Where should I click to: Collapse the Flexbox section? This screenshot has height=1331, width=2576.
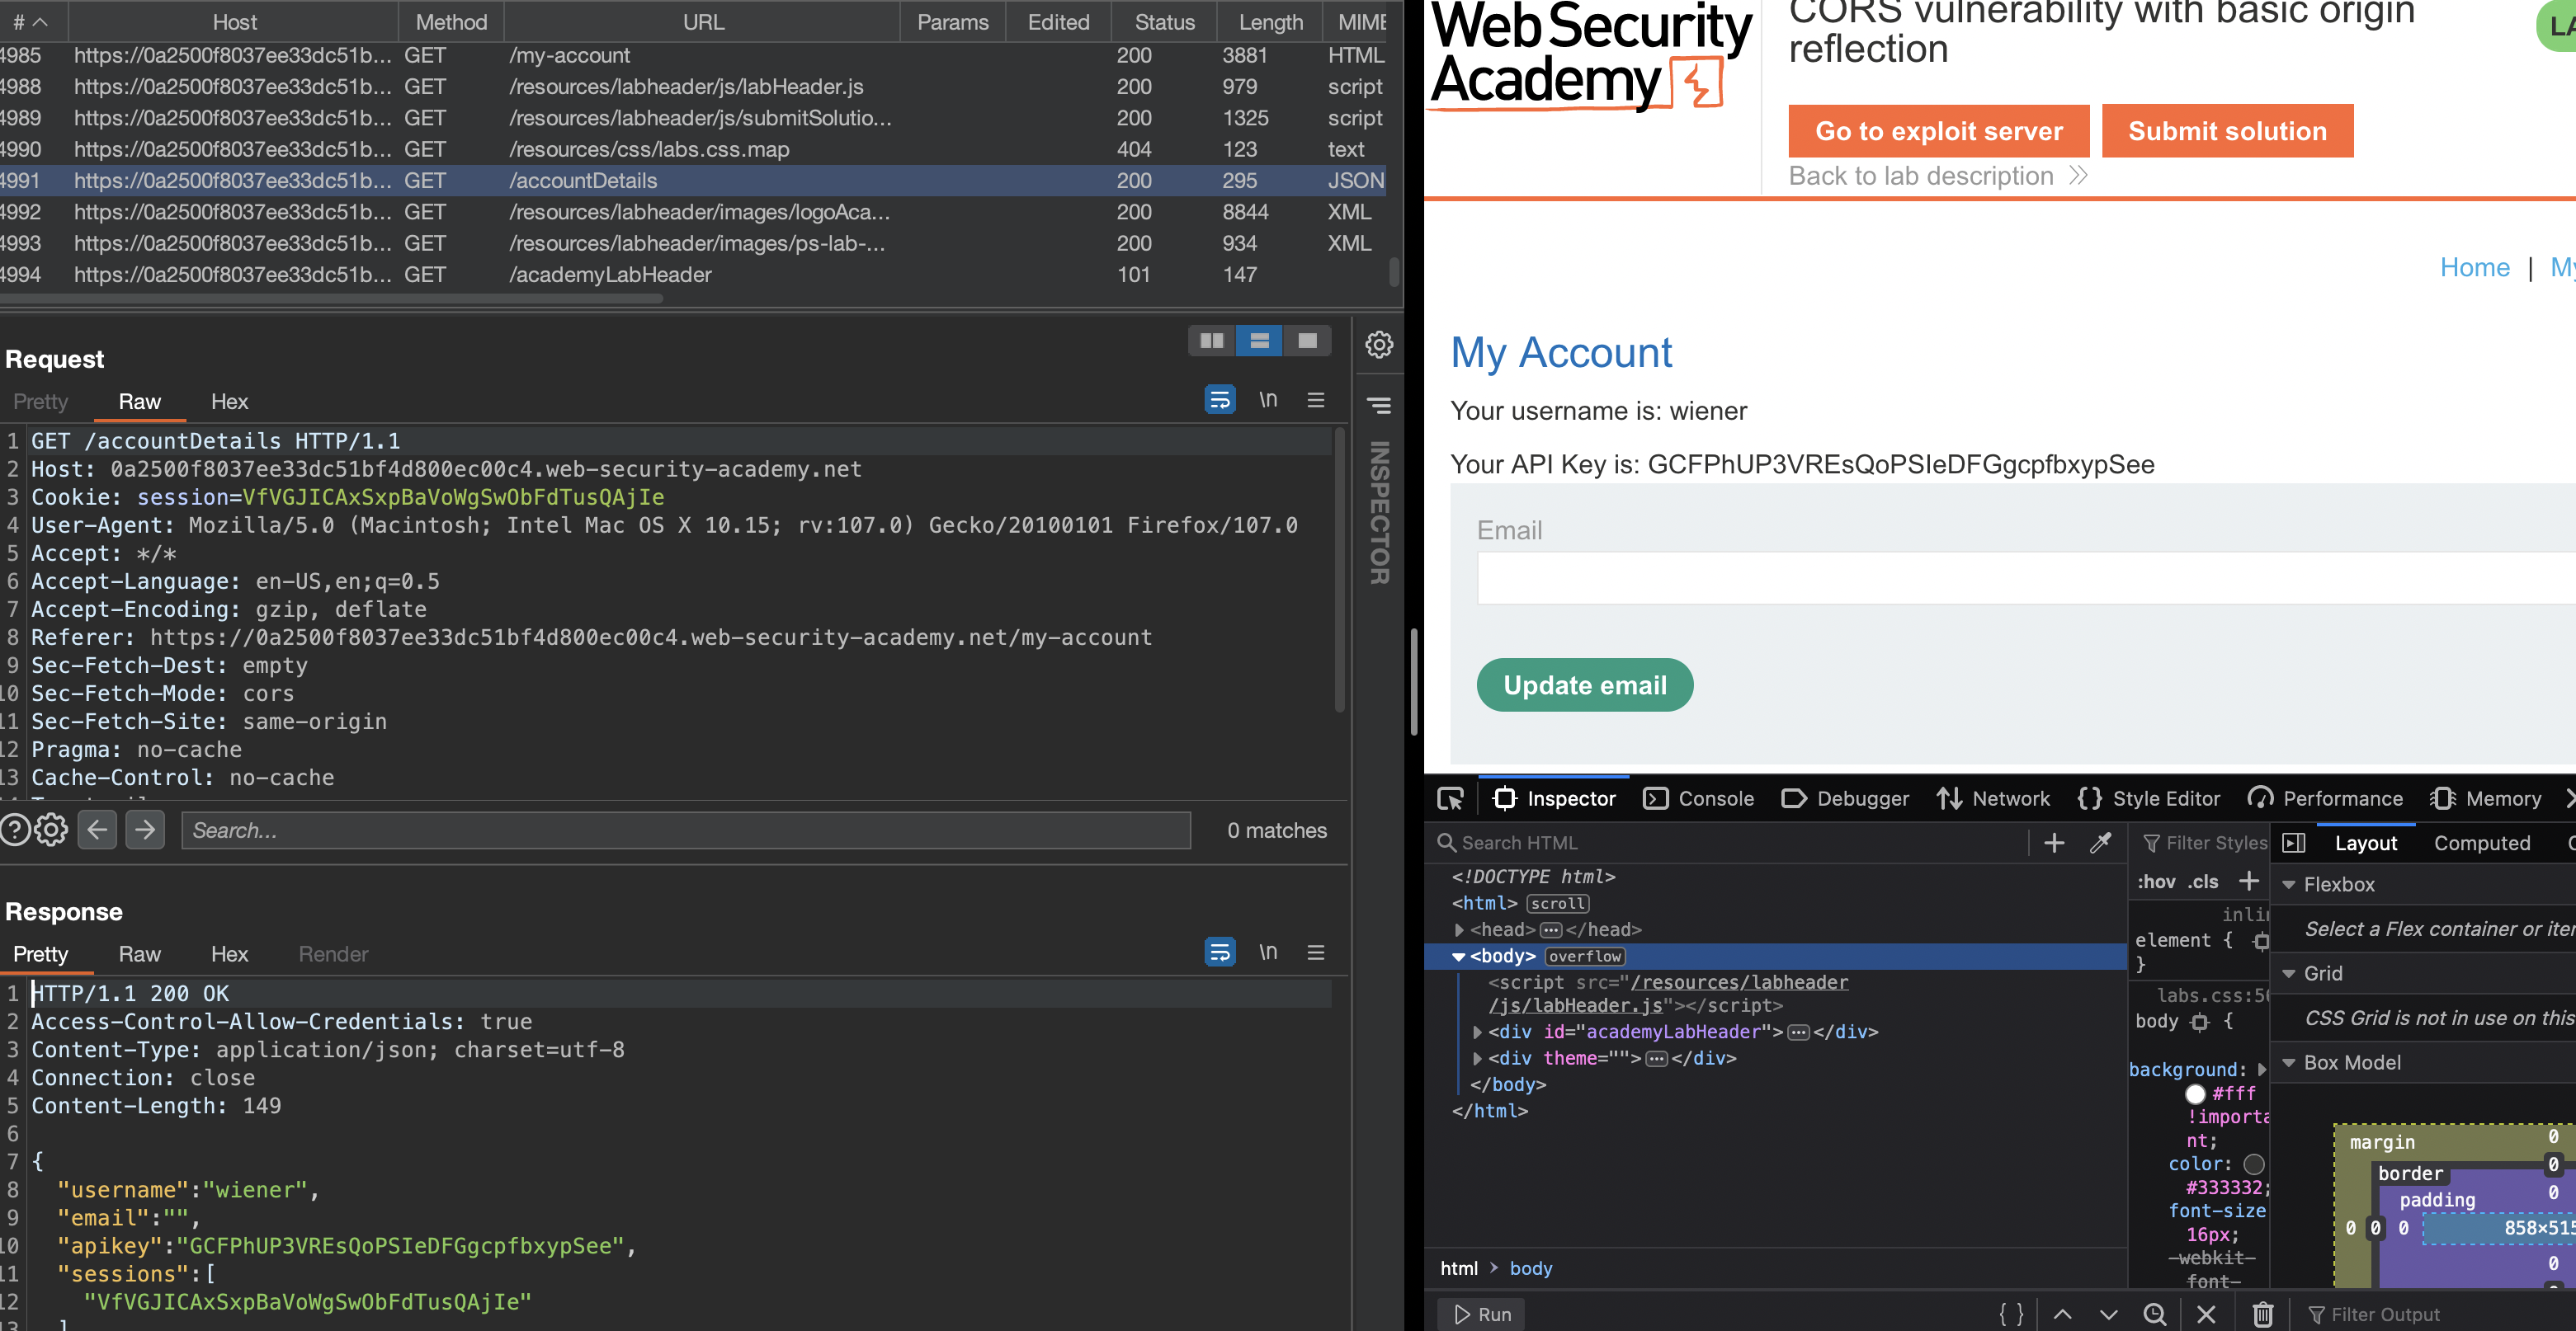pyautogui.click(x=2289, y=884)
